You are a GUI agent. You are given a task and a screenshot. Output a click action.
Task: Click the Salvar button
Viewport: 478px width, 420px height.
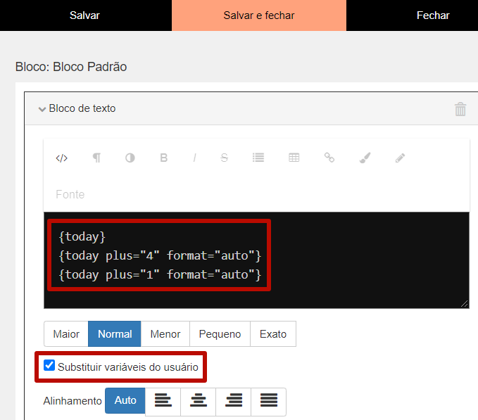[x=84, y=15]
